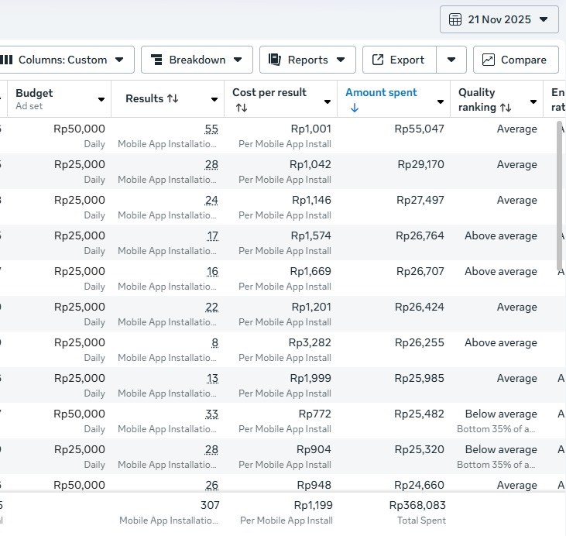Viewport: 566px width, 536px height.
Task: Click the descending arrow under Amount spent
Action: (354, 108)
